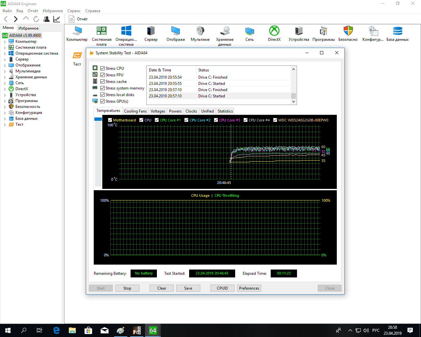The height and width of the screenshot is (337, 421).
Task: Switch to Voltages tab
Action: tap(158, 111)
